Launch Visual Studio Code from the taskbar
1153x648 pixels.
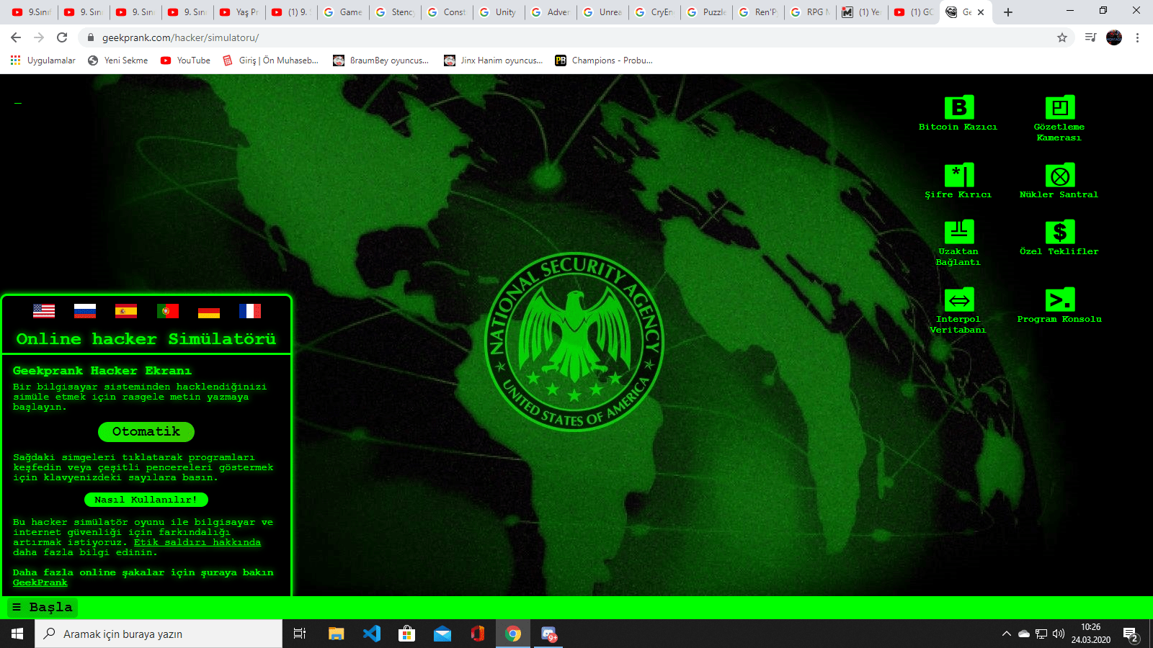click(372, 634)
